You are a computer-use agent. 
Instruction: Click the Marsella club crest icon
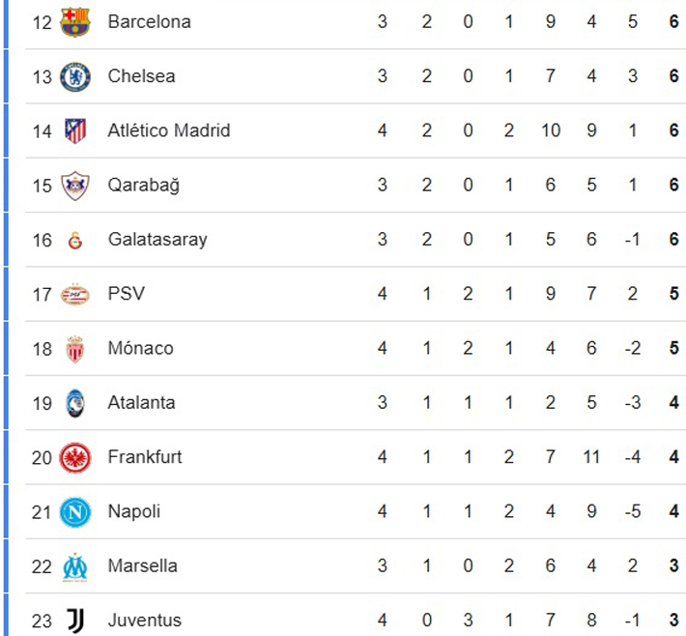tap(75, 565)
